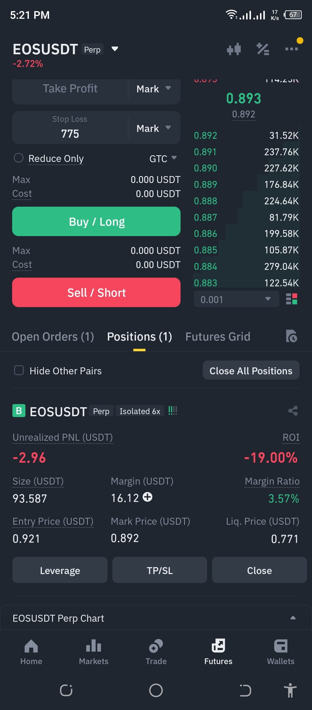This screenshot has height=710, width=312.
Task: Open the candlestick chart icon
Action: tap(234, 49)
